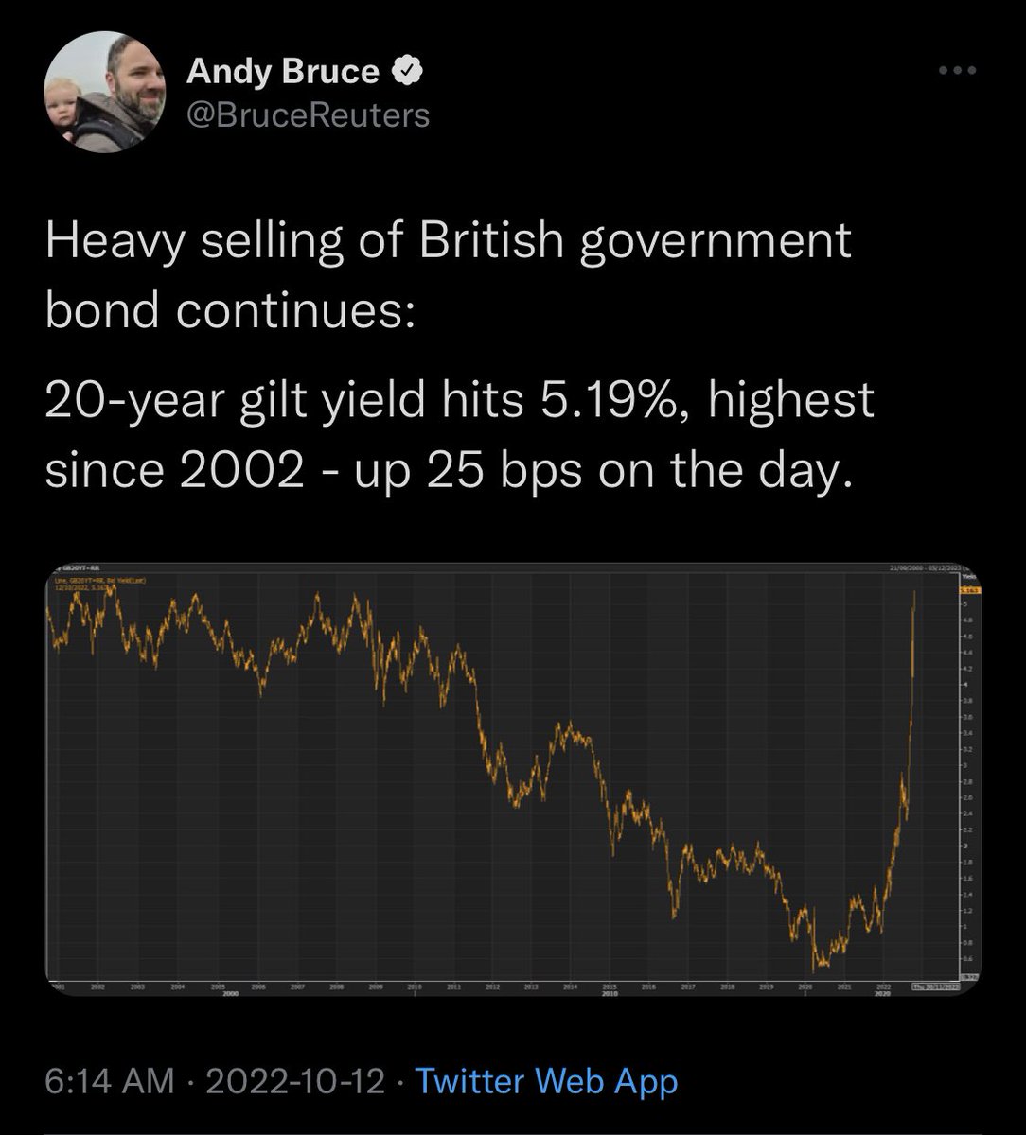Screen dimensions: 1026x1135
Task: Open Andy Bruce's profile picture
Action: click(x=105, y=91)
